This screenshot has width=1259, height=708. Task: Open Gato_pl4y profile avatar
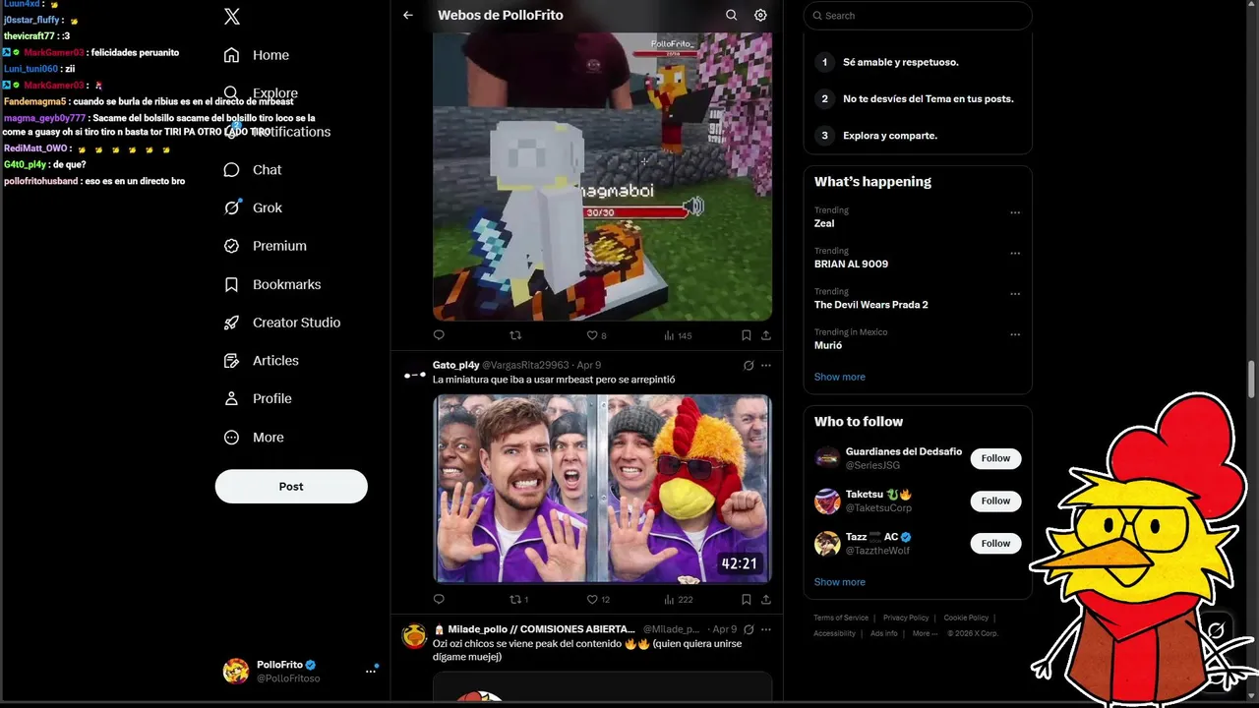[414, 375]
